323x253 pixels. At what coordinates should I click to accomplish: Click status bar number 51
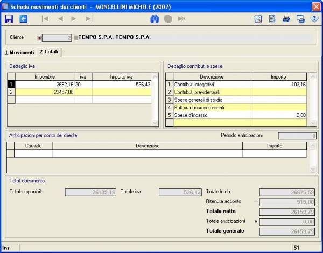(296, 248)
